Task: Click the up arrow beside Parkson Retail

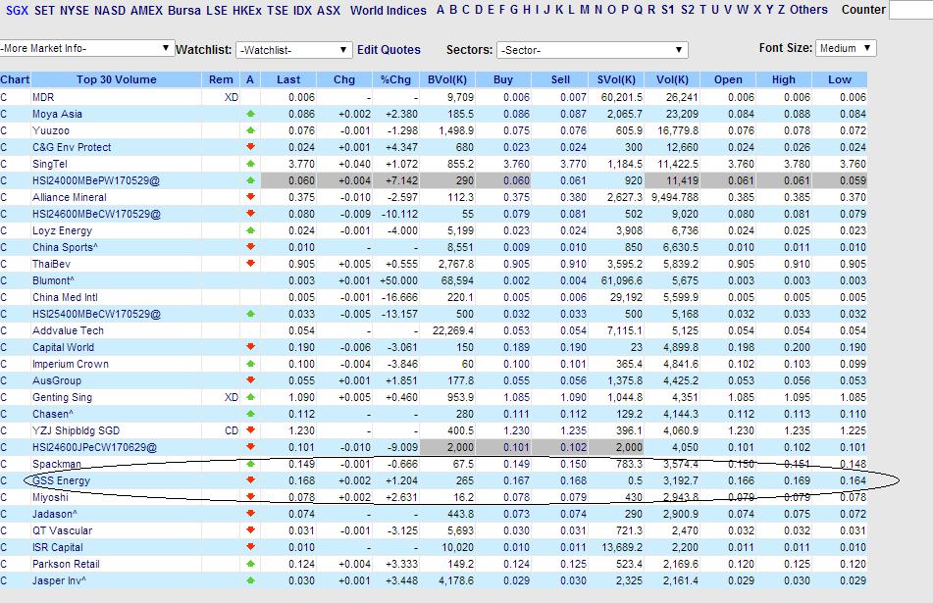Action: point(250,563)
